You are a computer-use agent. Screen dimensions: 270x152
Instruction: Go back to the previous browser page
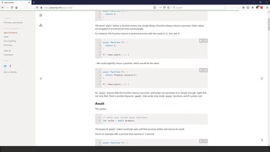point(3,8)
